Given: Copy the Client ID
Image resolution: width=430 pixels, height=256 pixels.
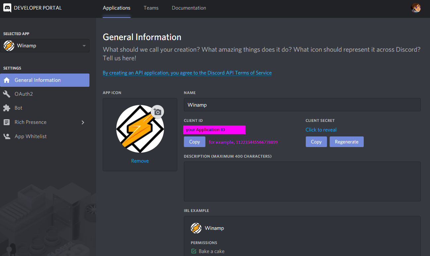Looking at the screenshot, I should pos(194,142).
